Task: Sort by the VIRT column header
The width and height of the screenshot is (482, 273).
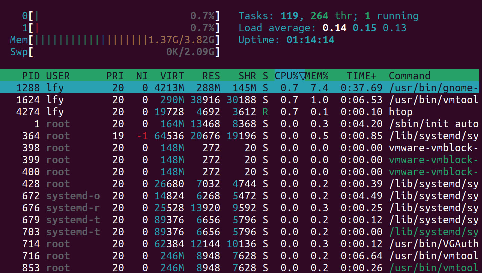Action: (172, 76)
